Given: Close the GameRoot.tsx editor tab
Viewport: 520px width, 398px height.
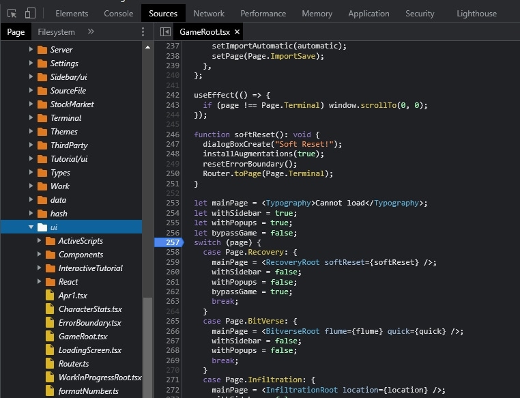Looking at the screenshot, I should click(237, 32).
